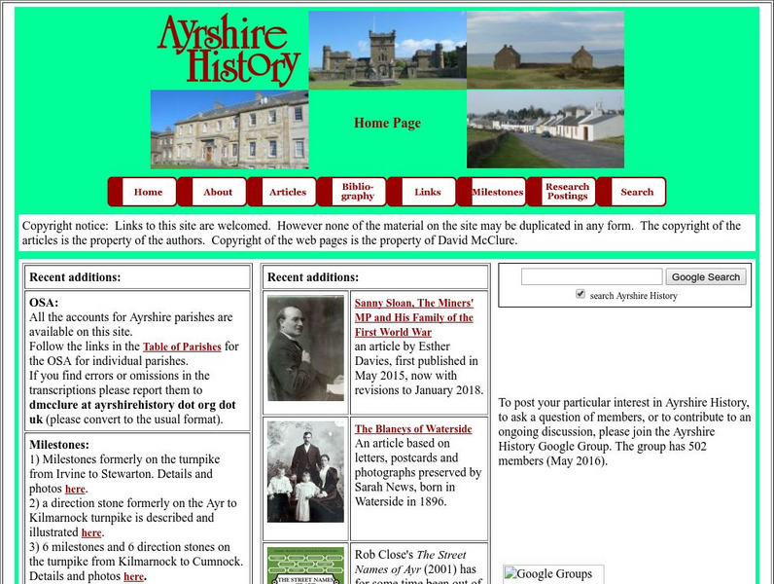Image resolution: width=774 pixels, height=584 pixels.
Task: Open the Irvine to Stewarton milestones 'here' link
Action: point(75,490)
